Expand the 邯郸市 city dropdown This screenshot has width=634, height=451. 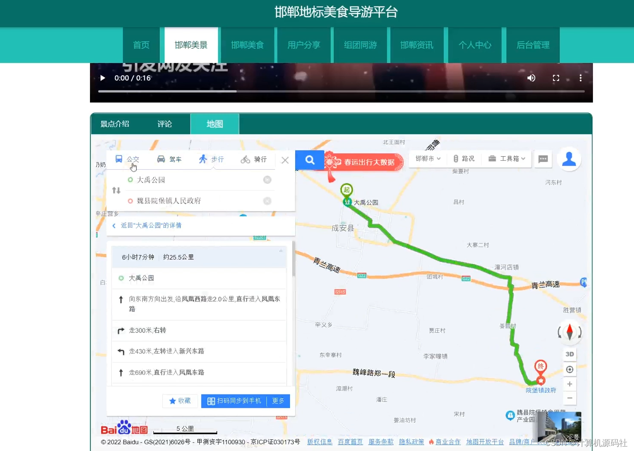pyautogui.click(x=427, y=158)
